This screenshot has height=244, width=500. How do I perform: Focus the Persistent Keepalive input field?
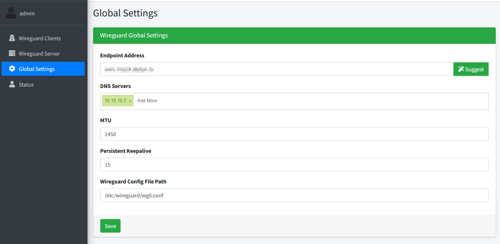(294, 165)
